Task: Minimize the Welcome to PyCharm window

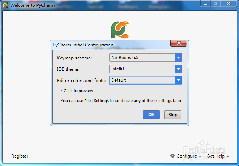Action: pos(206,4)
